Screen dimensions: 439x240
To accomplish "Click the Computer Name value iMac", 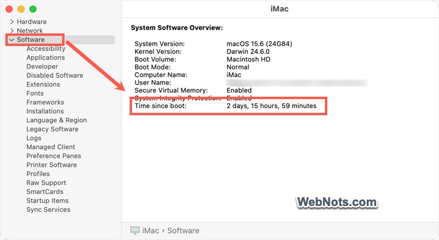I will tap(234, 75).
